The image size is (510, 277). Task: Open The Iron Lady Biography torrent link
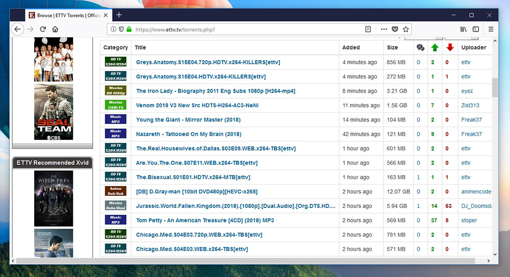pyautogui.click(x=216, y=91)
